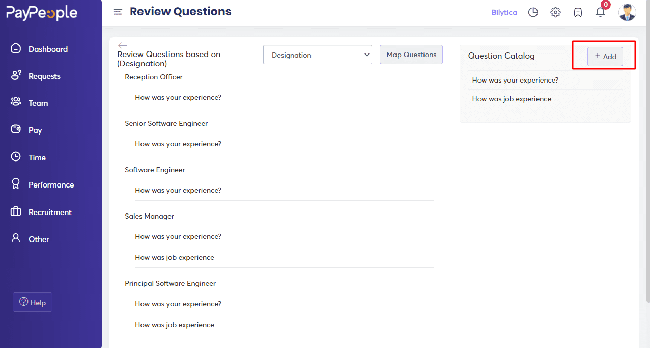Screen dimensions: 650x348
Task: Open the Performance menu item
Action: point(51,184)
